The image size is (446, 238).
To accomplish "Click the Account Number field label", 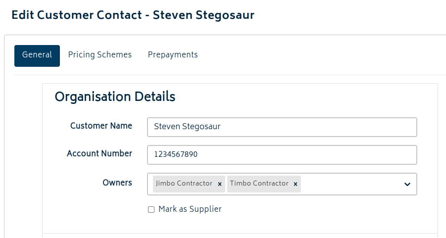I will click(99, 153).
